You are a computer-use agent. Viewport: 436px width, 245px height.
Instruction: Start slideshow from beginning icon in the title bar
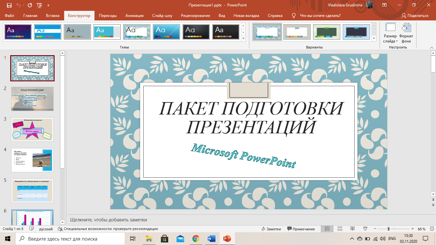(40, 5)
